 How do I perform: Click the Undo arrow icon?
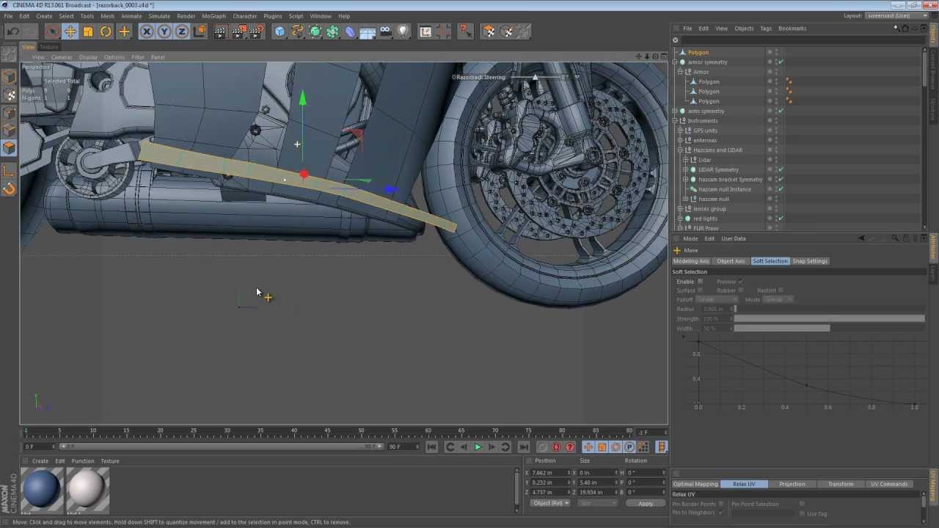click(12, 32)
